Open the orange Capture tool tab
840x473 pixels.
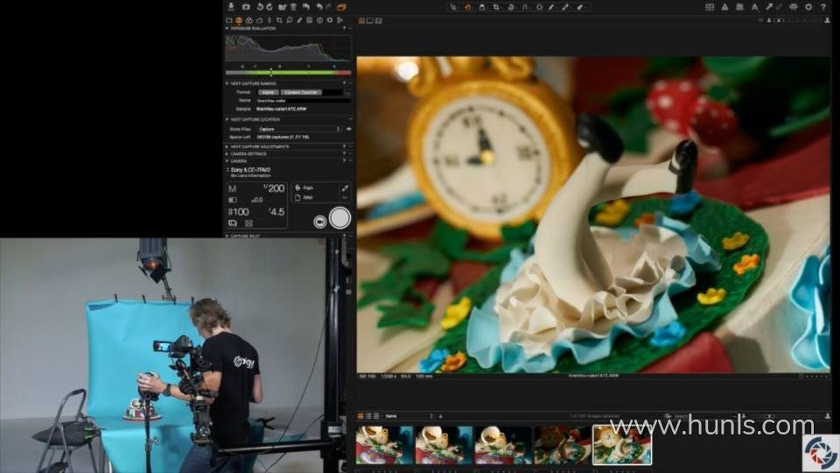point(239,20)
